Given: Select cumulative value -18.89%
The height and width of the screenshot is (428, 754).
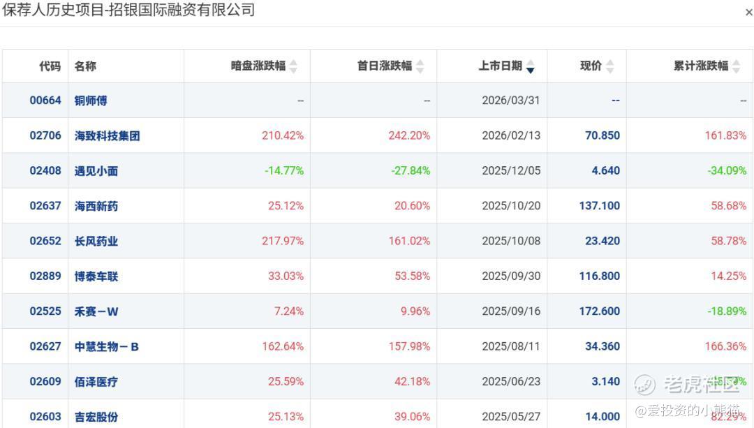Looking at the screenshot, I should (727, 311).
